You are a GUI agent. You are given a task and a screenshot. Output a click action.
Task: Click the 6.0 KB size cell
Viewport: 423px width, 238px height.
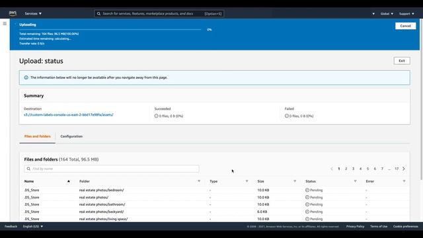(262, 212)
